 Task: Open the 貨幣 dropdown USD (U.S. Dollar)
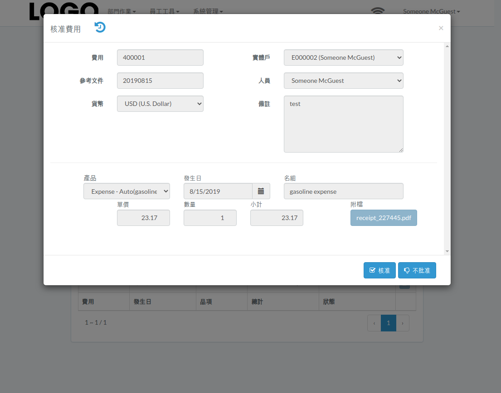(160, 104)
